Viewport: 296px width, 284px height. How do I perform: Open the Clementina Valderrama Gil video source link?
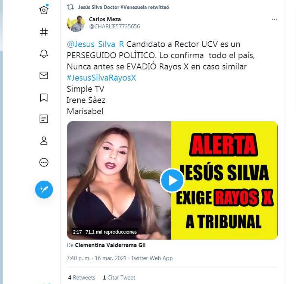click(110, 245)
